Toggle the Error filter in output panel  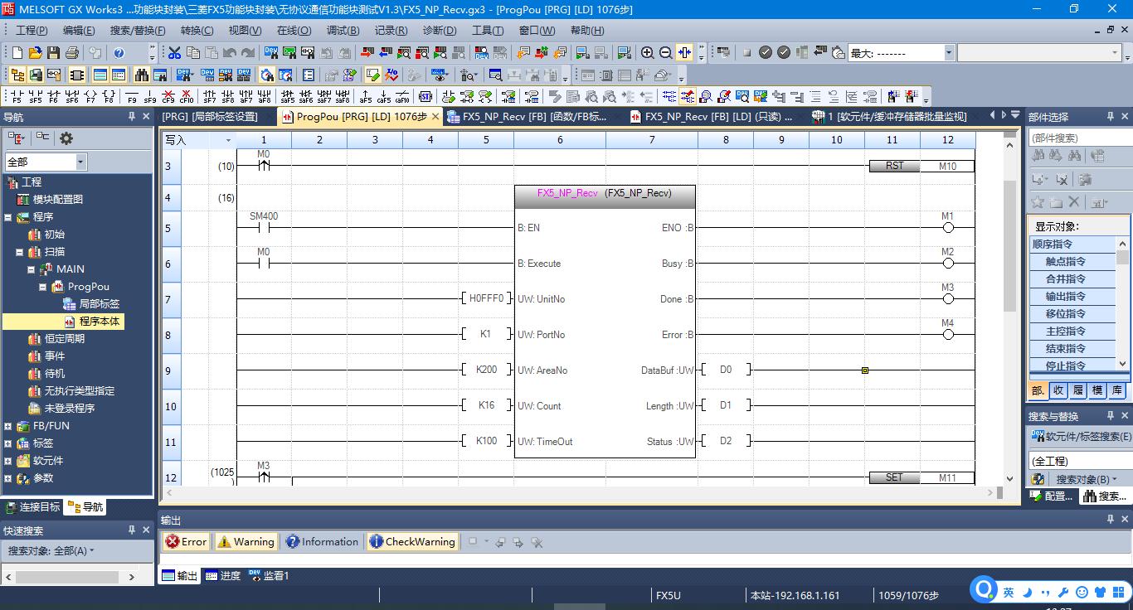coord(186,542)
